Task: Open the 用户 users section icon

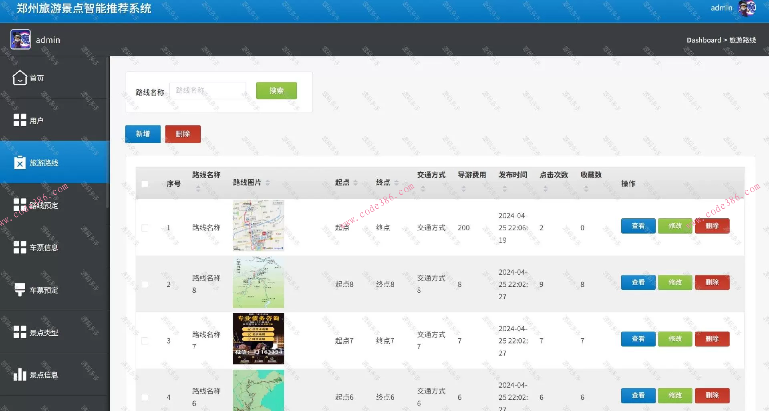Action: [19, 120]
